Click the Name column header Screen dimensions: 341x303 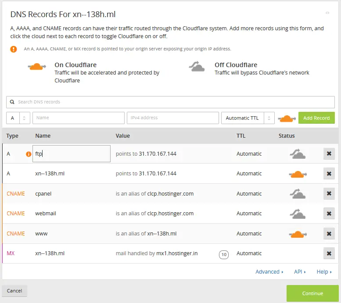point(43,136)
